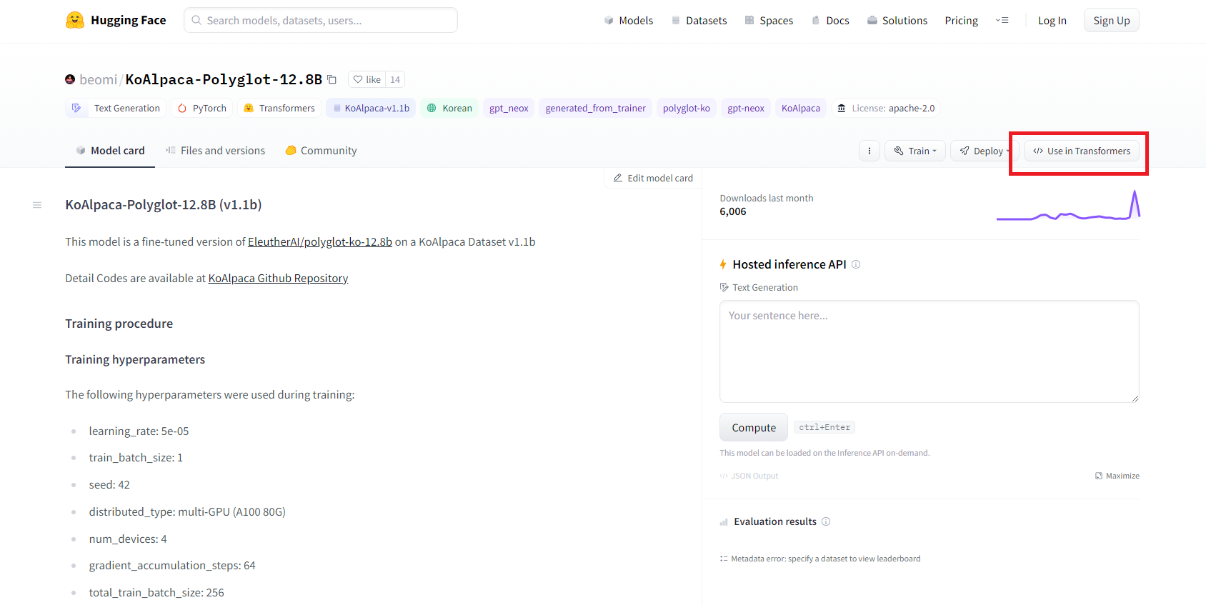Click the License apache-2.0 tag

coord(886,108)
